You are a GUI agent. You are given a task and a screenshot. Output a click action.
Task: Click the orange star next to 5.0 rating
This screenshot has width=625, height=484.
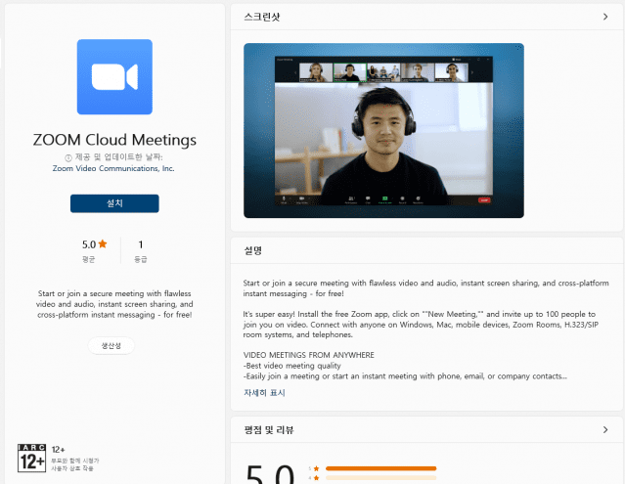(103, 243)
